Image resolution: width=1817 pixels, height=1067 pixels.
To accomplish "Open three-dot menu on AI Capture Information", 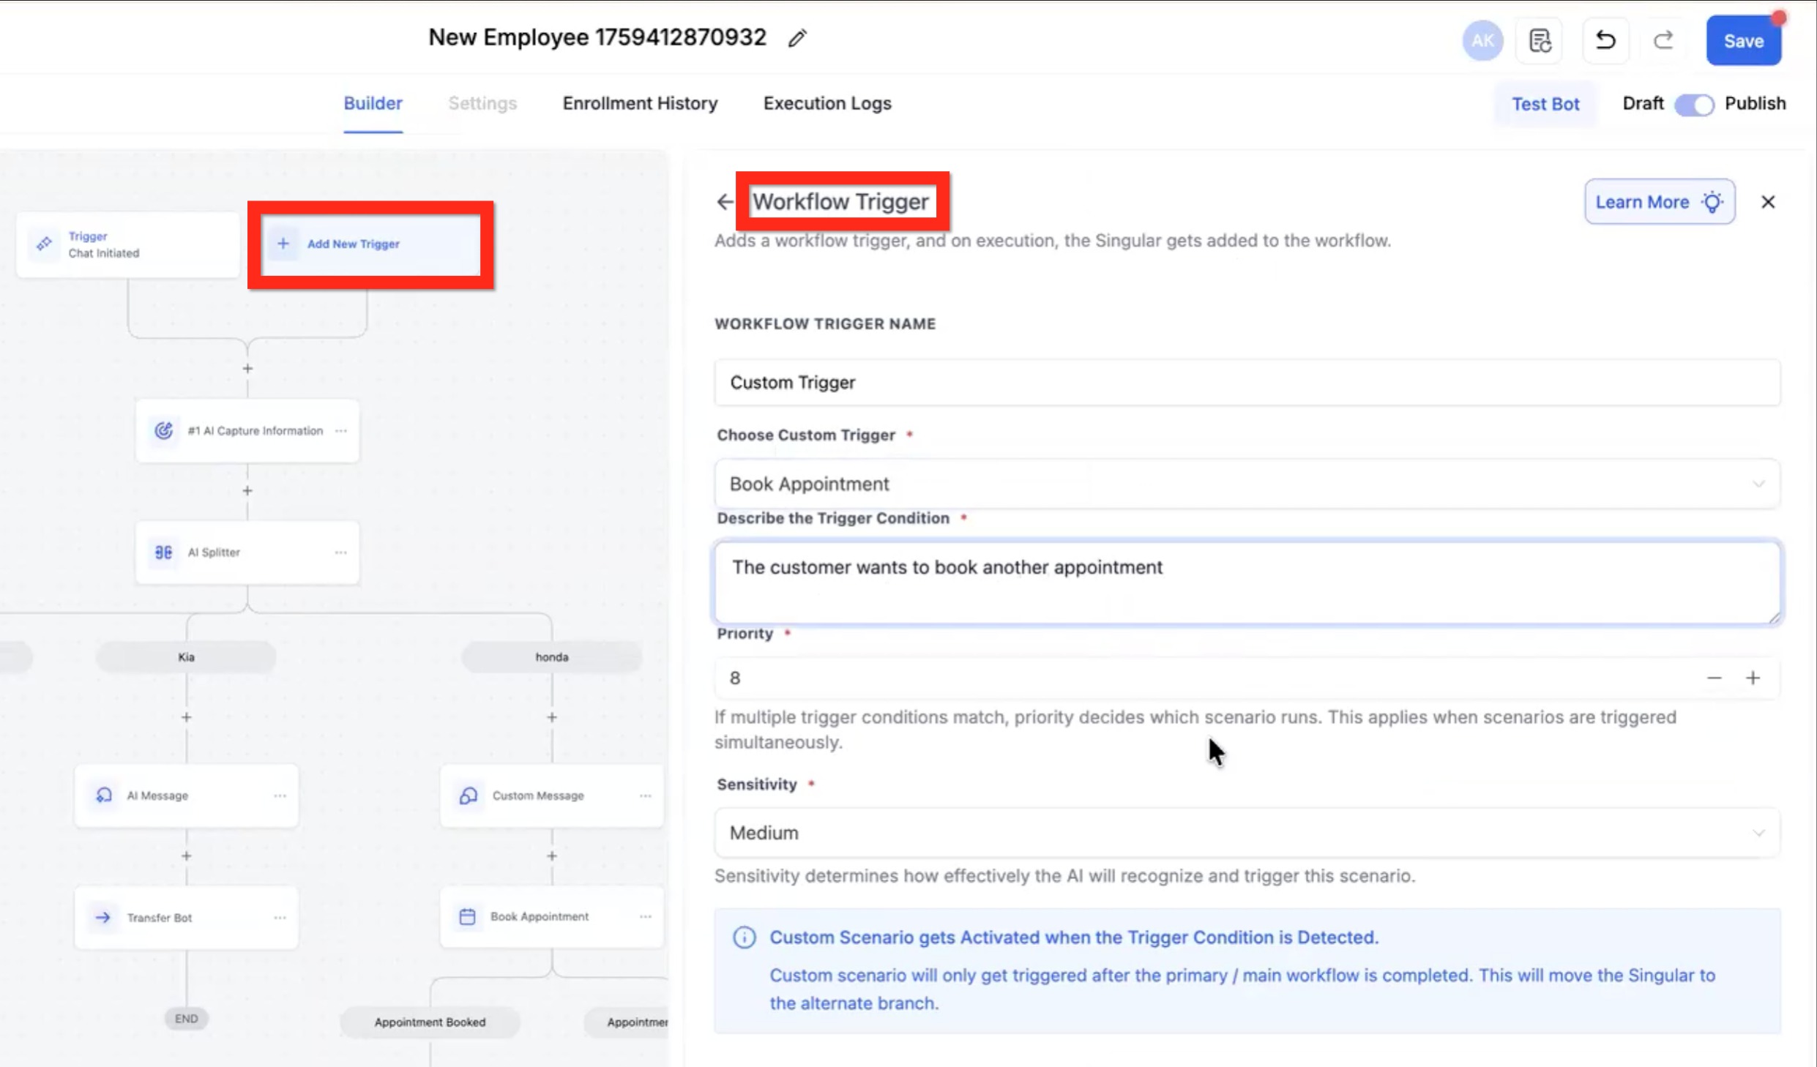I will 341,431.
